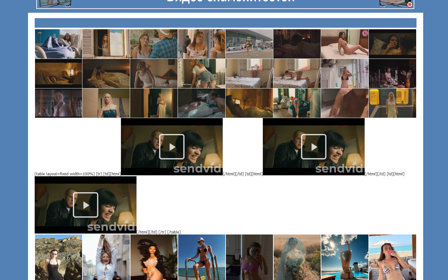
Task: Play the first sendvid video in the row
Action: 171,147
